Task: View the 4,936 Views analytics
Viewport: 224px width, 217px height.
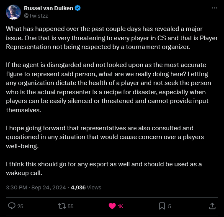Action: click(x=86, y=187)
